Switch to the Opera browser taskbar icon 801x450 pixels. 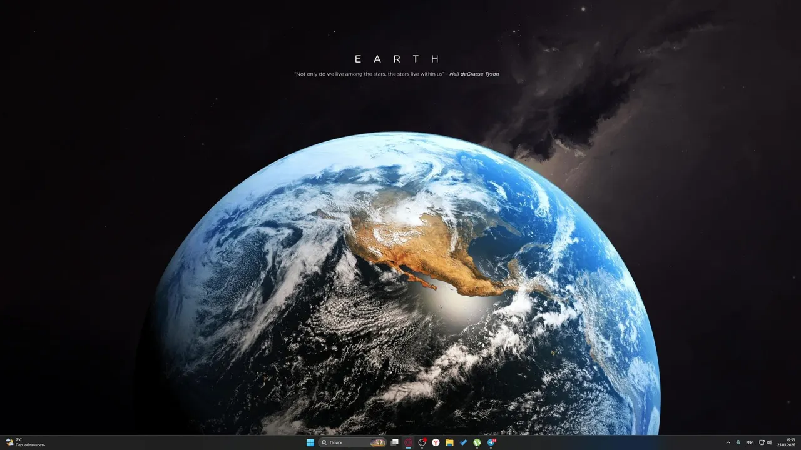(408, 442)
